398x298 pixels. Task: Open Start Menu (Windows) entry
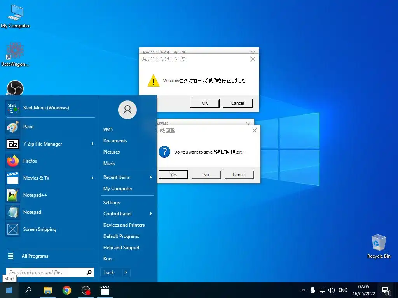(x=50, y=108)
